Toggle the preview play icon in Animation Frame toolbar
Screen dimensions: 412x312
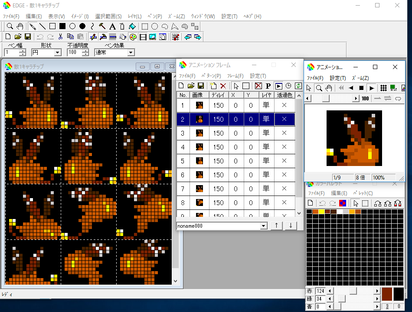point(278,86)
